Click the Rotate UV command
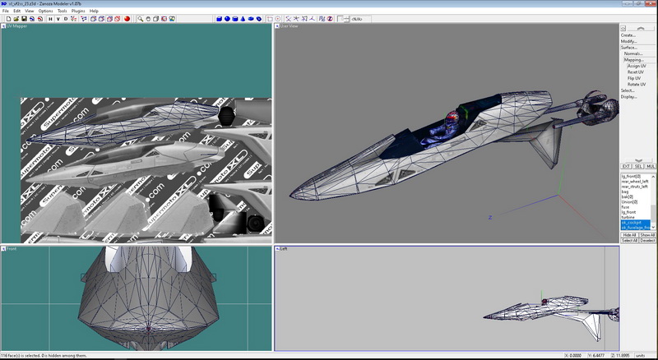Image resolution: width=658 pixels, height=360 pixels. 637,85
